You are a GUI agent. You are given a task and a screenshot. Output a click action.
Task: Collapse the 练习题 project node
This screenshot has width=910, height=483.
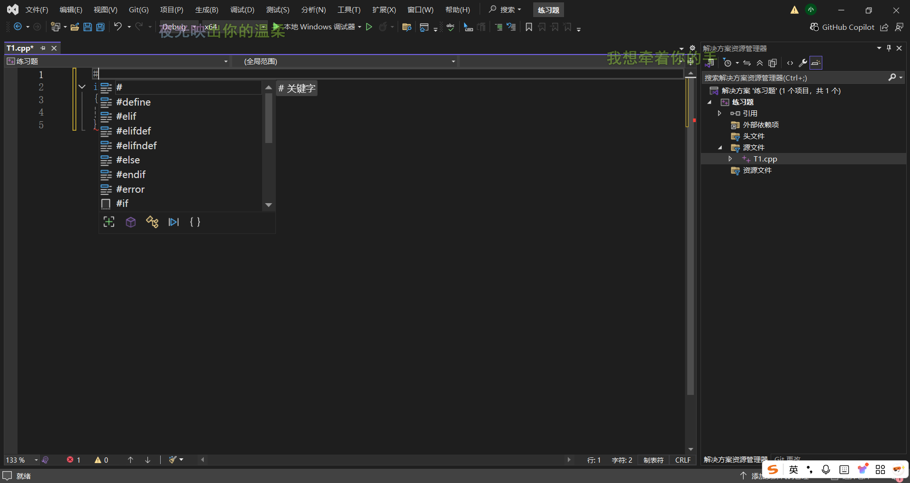(x=710, y=102)
